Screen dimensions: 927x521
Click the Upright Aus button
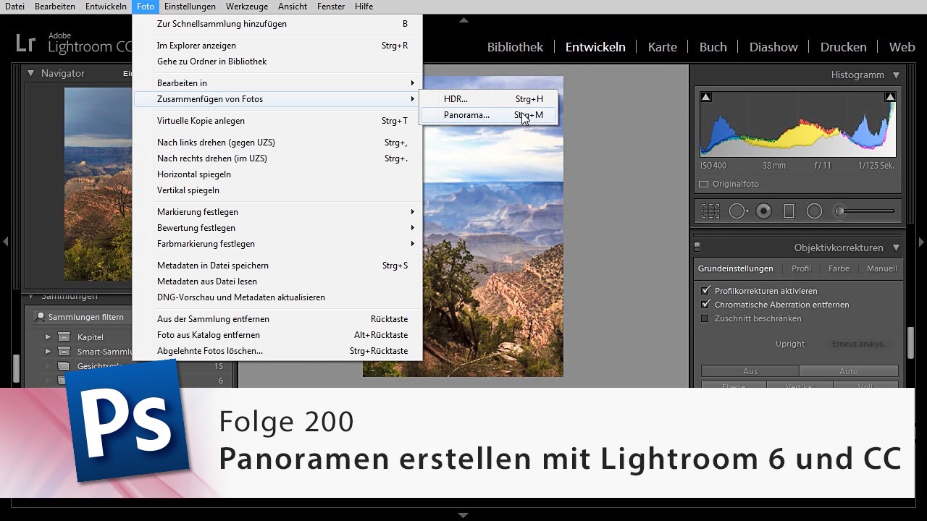pyautogui.click(x=750, y=371)
